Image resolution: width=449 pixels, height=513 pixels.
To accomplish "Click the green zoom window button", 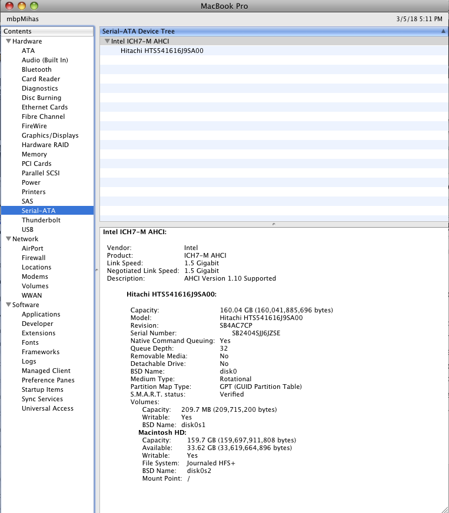I will click(34, 6).
